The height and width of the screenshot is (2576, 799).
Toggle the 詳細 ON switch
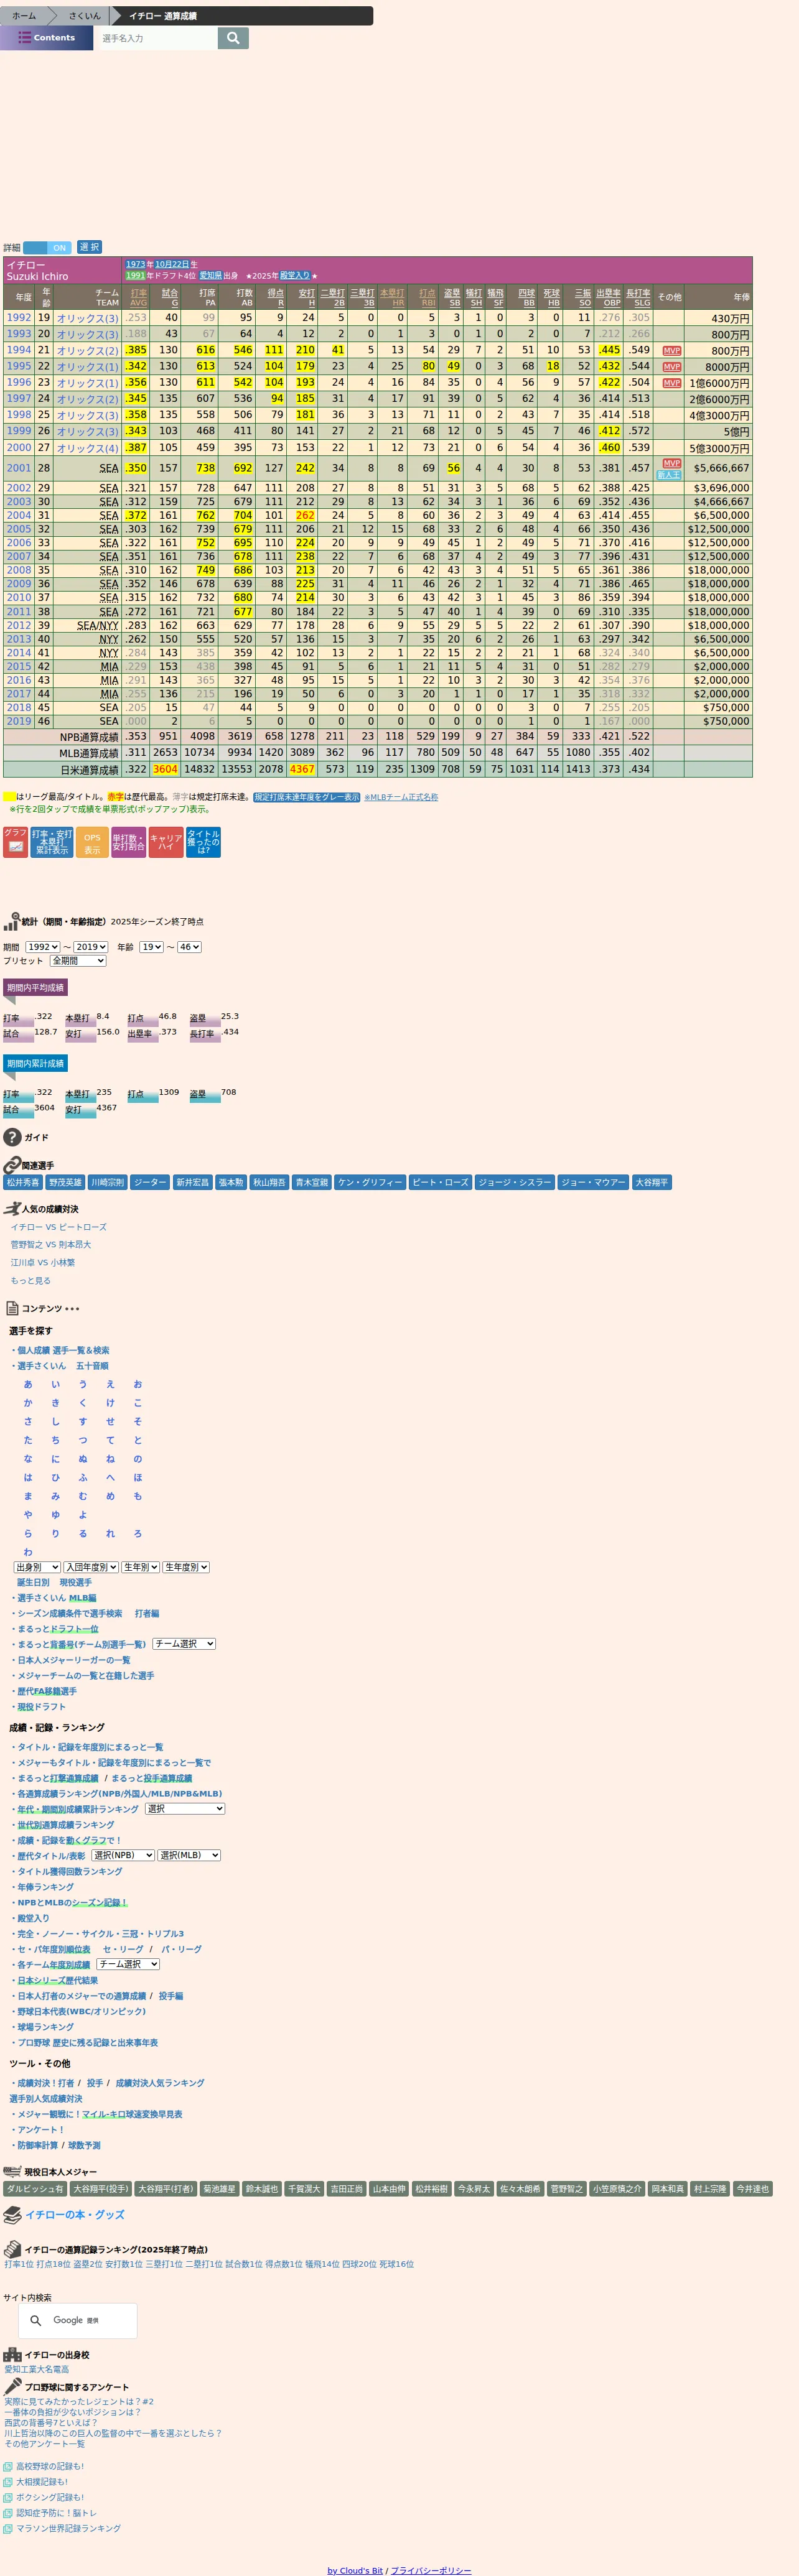coord(48,247)
